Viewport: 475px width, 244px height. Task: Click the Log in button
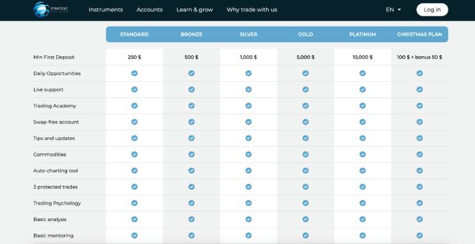tap(432, 9)
